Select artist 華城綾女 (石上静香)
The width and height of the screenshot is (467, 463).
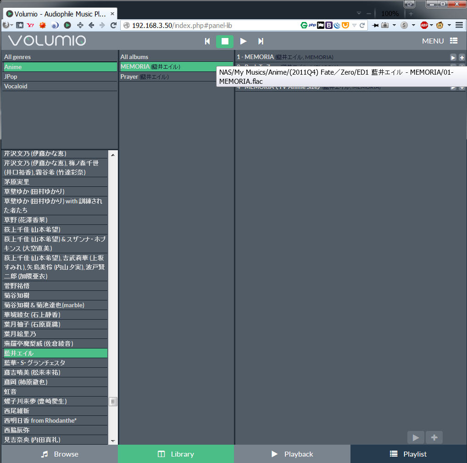point(55,315)
